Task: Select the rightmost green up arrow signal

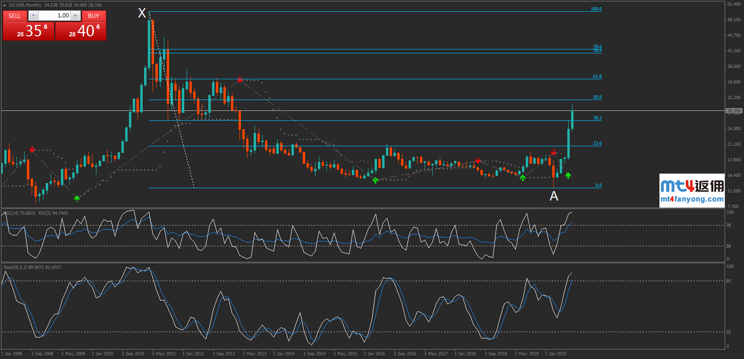Action: click(568, 175)
